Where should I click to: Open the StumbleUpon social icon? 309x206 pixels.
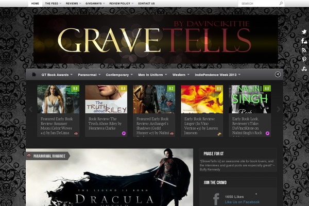(304, 68)
